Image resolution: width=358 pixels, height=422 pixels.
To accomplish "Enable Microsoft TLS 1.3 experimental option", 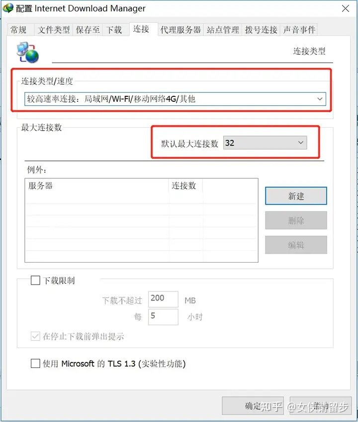I will pos(35,363).
